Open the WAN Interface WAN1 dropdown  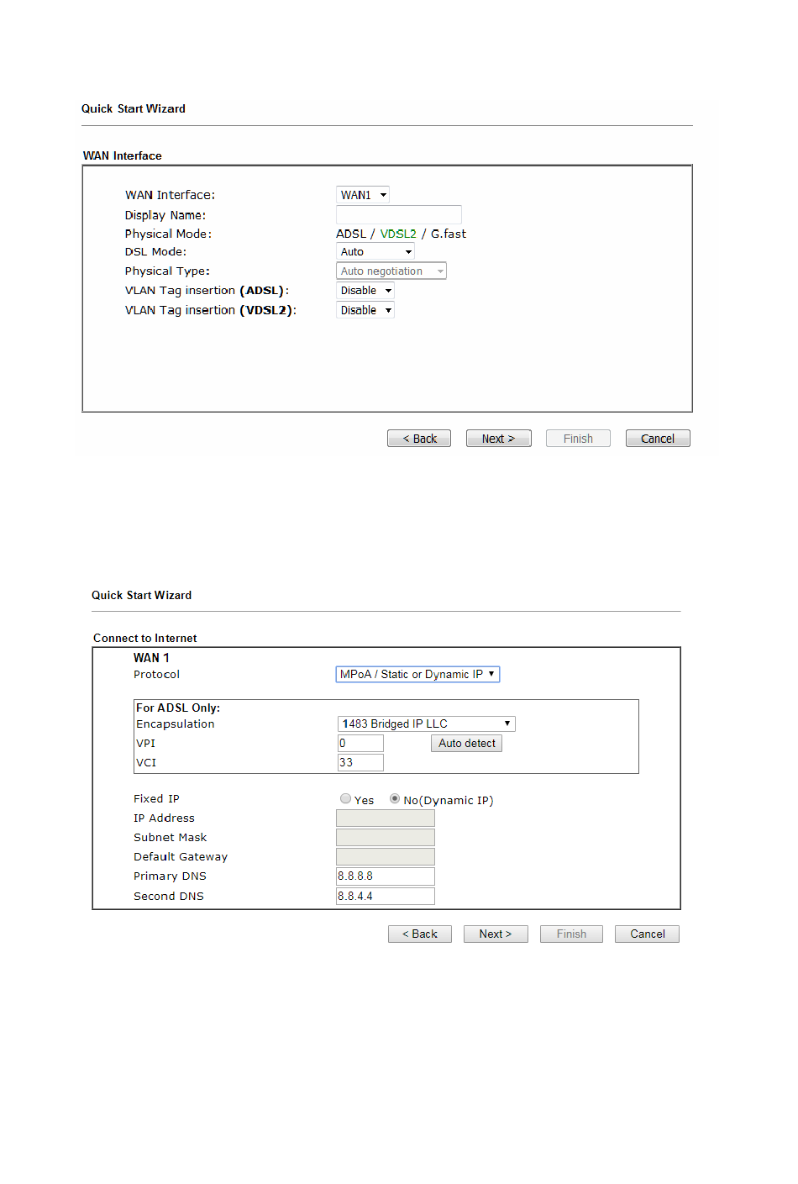coord(362,195)
